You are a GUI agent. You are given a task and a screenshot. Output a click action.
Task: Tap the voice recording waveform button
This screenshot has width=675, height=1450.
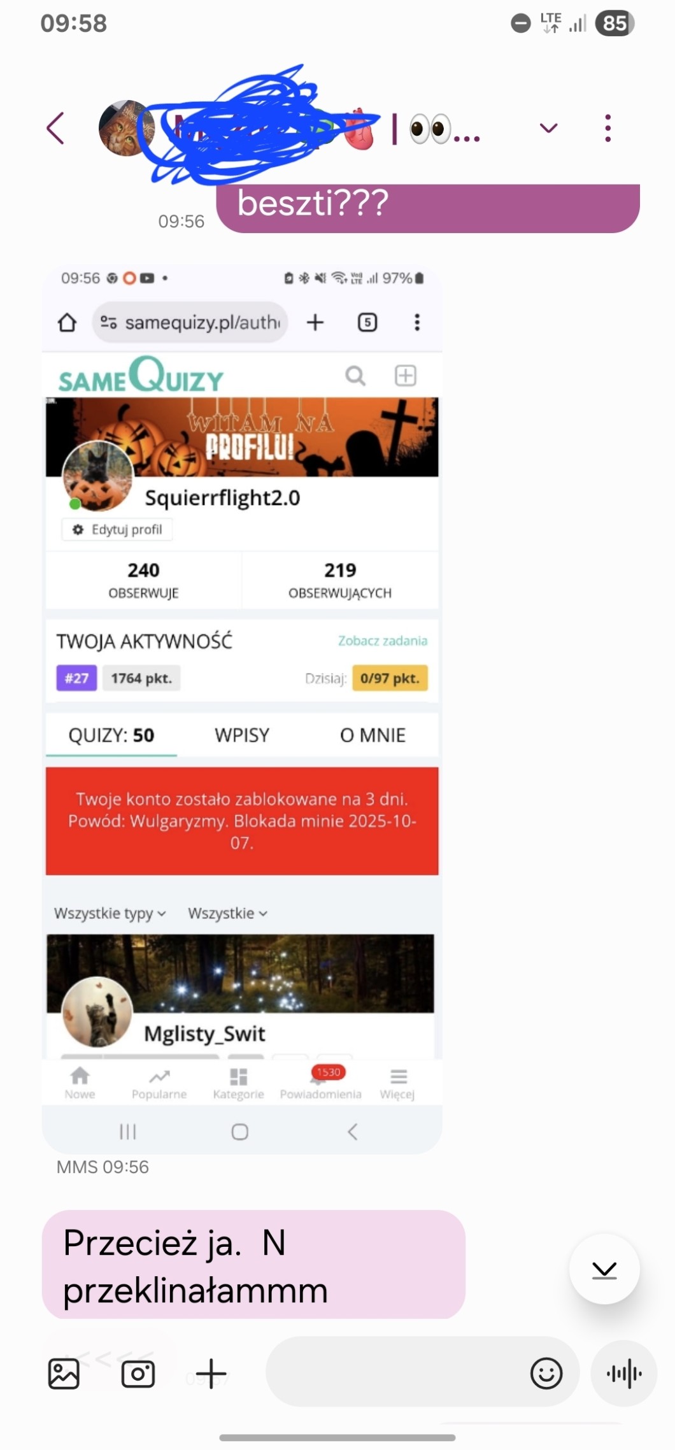624,1373
